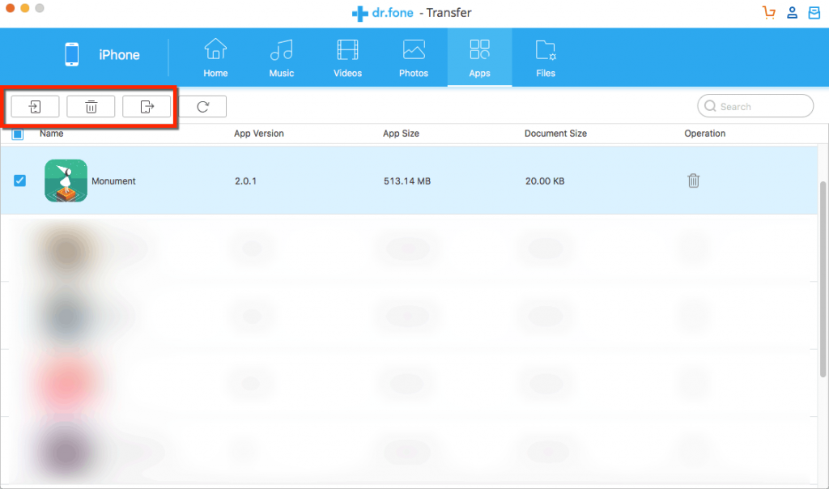
Task: Uncheck the Monument row checkbox
Action: [19, 181]
